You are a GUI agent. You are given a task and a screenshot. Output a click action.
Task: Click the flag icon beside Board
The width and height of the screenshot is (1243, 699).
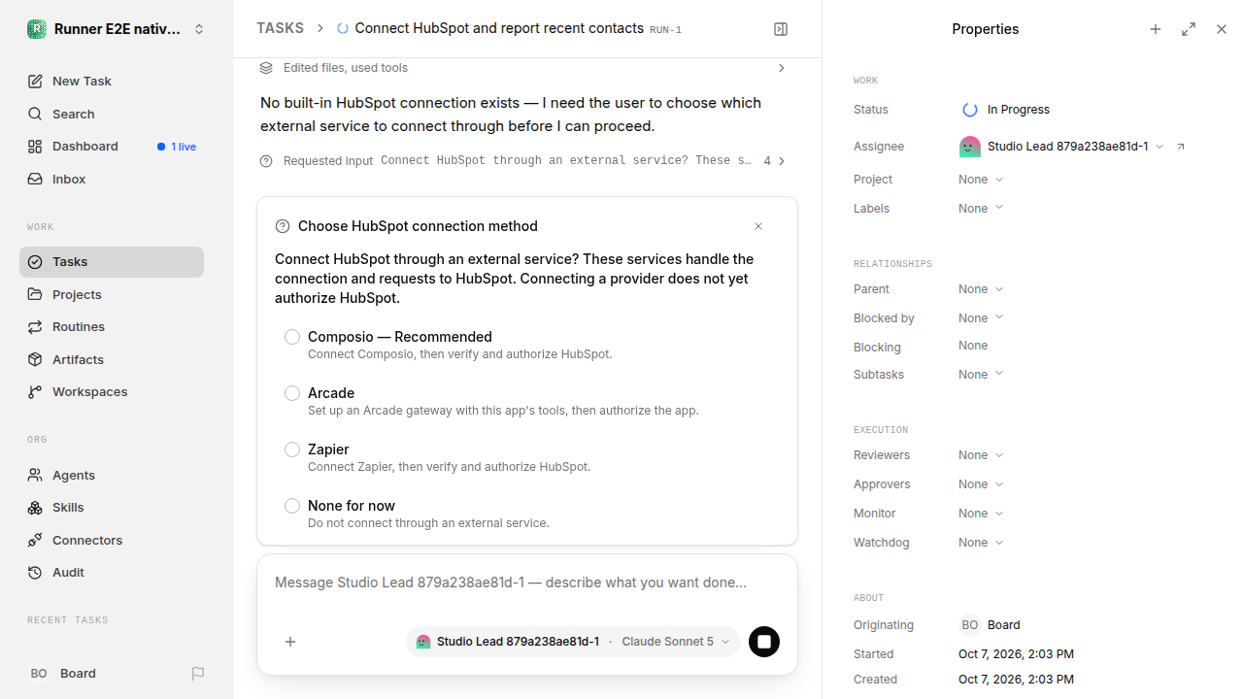coord(198,673)
